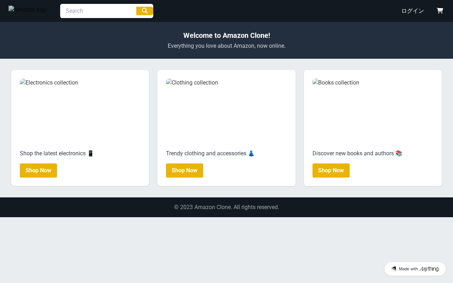Open the Clothing collection image

pyautogui.click(x=226, y=111)
